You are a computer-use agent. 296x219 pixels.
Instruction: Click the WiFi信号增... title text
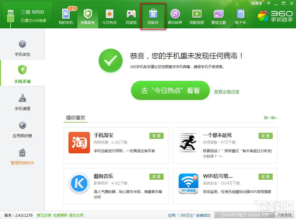[218, 176]
